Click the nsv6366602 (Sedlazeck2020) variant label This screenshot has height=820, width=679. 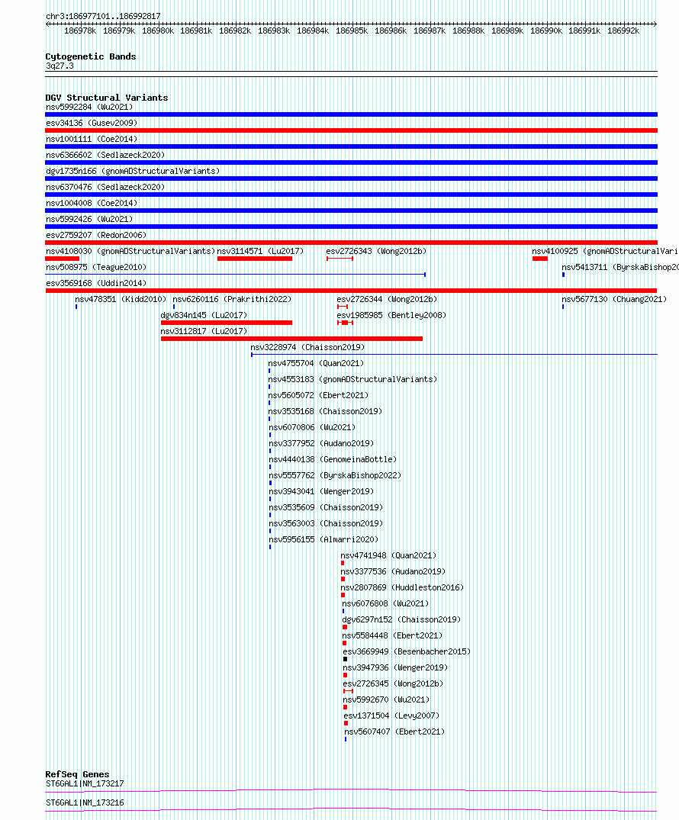pyautogui.click(x=105, y=156)
